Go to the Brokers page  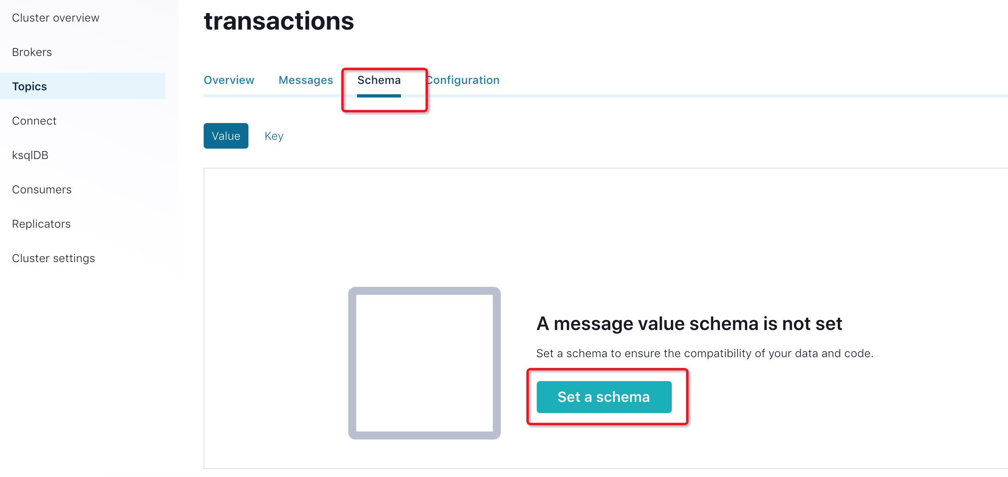[32, 52]
